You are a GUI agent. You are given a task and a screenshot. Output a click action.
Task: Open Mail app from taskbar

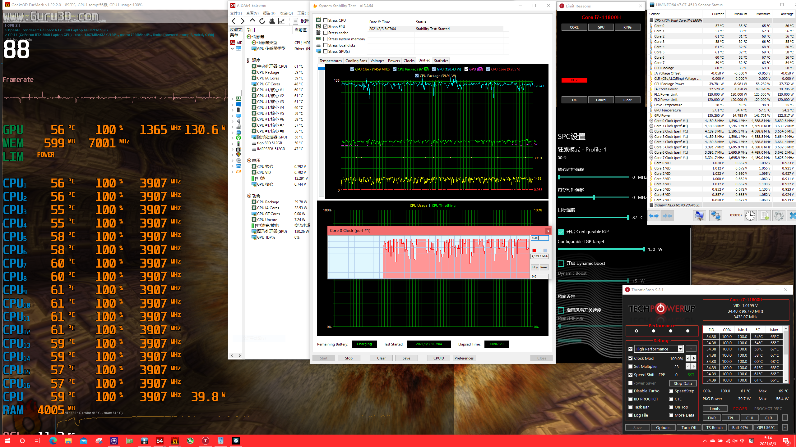[84, 441]
